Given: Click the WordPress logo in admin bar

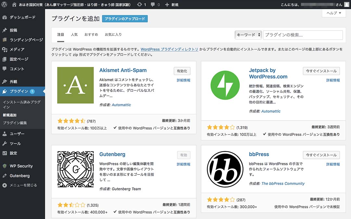Looking at the screenshot, I should (x=4, y=5).
